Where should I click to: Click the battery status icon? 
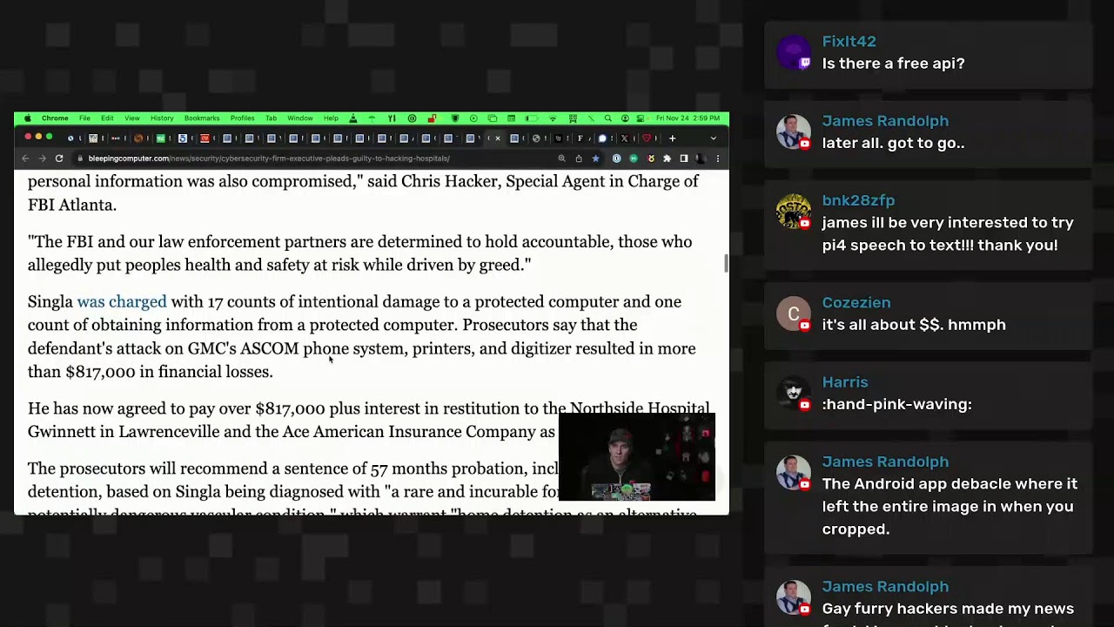531,118
